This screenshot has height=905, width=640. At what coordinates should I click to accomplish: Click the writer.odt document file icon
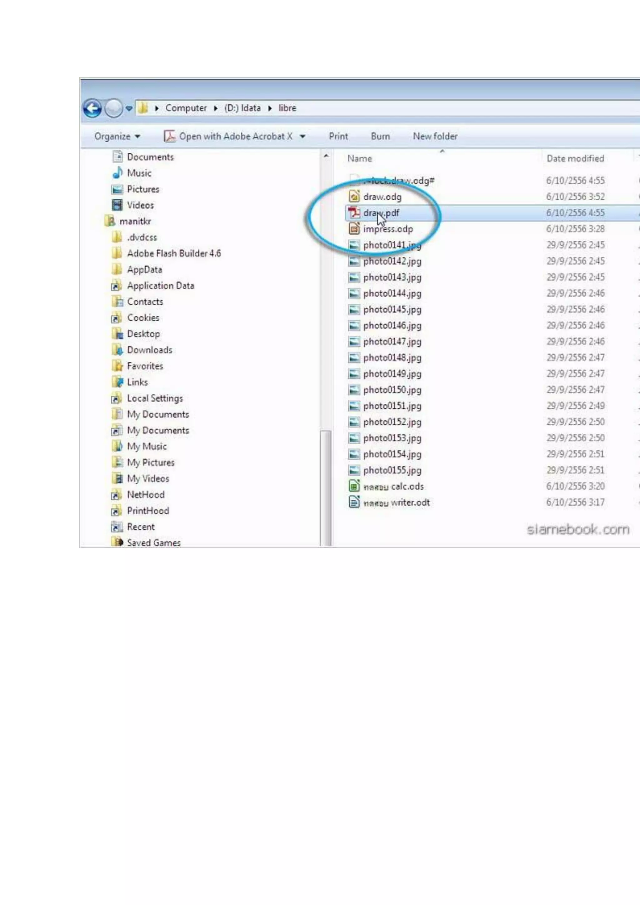click(x=354, y=502)
